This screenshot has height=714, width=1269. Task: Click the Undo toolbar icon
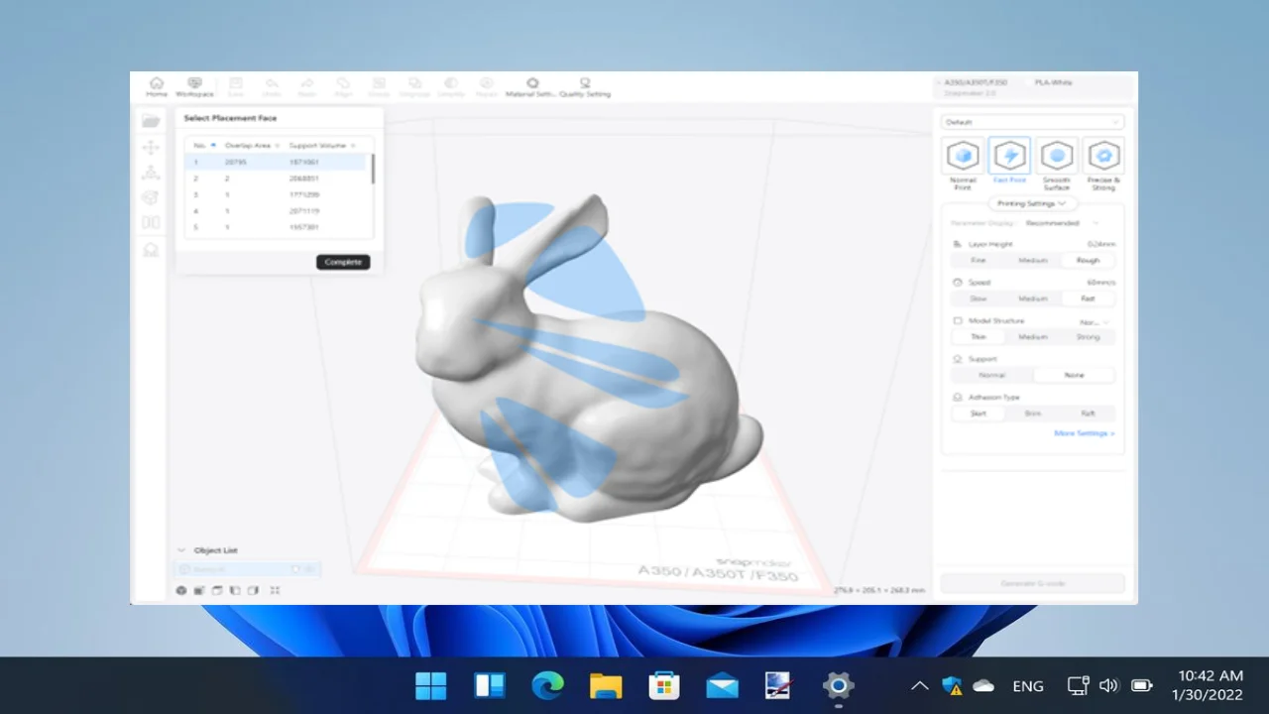point(272,87)
